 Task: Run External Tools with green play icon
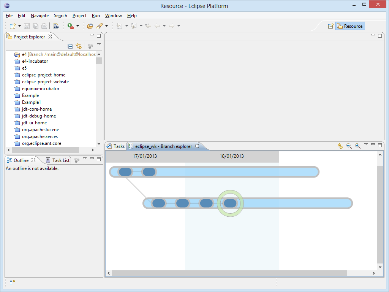click(70, 26)
